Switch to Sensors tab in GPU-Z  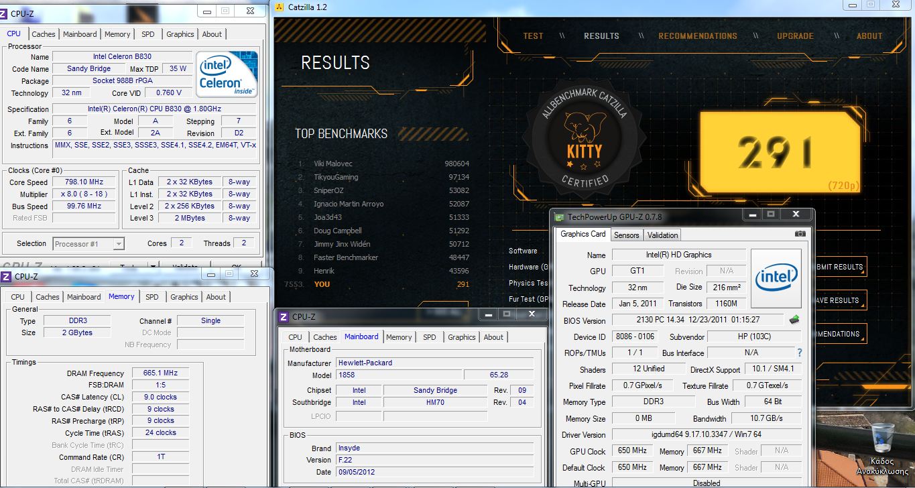(627, 235)
